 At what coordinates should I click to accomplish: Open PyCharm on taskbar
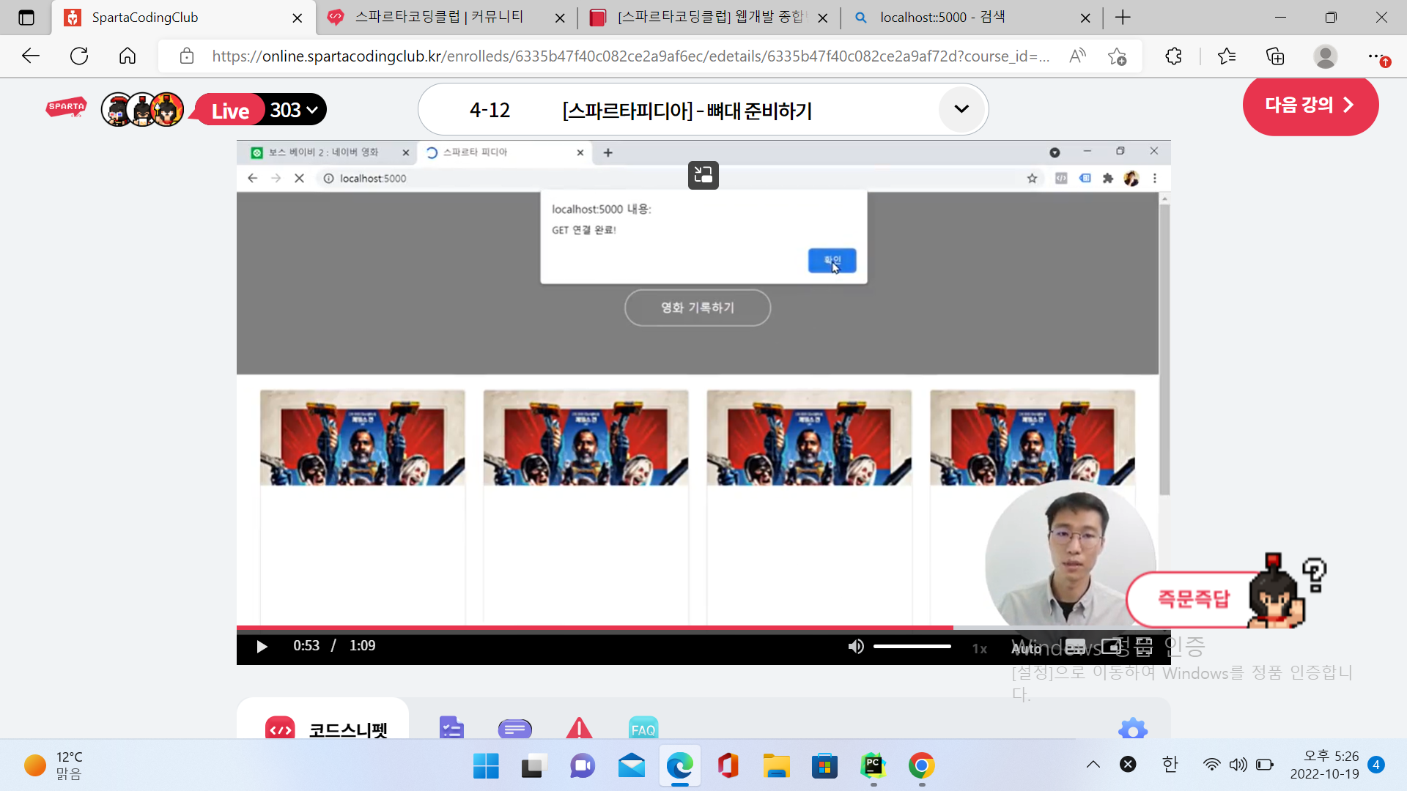click(873, 766)
